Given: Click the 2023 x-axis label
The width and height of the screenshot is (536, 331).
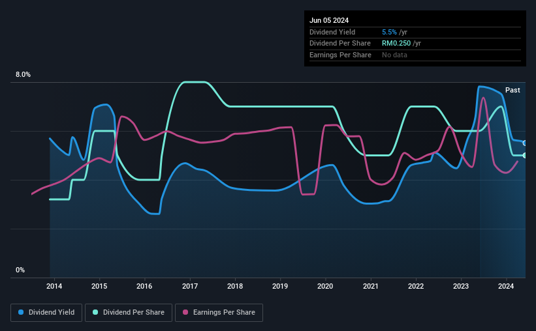Looking at the screenshot, I should (461, 286).
